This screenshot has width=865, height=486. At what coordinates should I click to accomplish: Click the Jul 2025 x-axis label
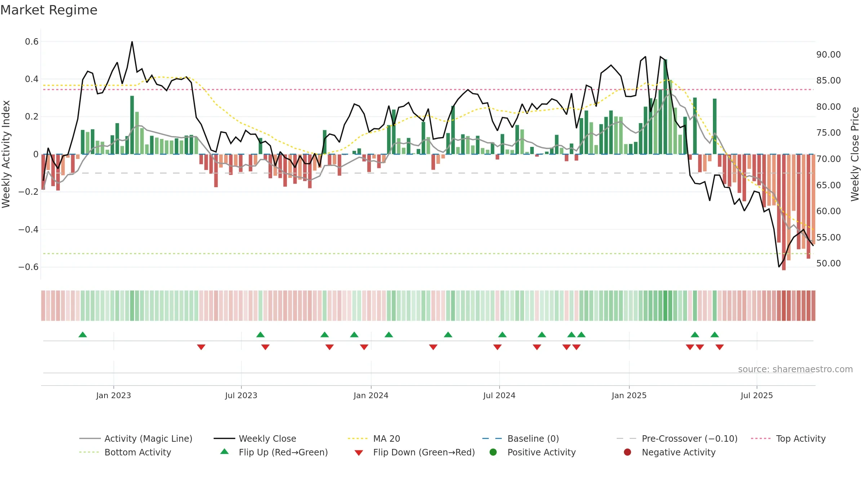757,395
